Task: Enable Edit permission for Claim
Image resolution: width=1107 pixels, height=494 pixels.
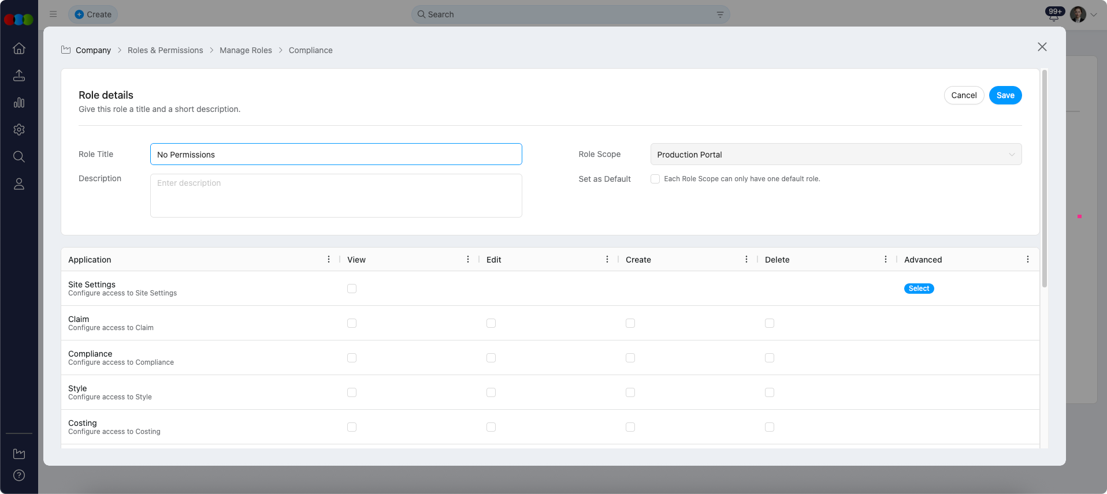Action: [x=491, y=323]
